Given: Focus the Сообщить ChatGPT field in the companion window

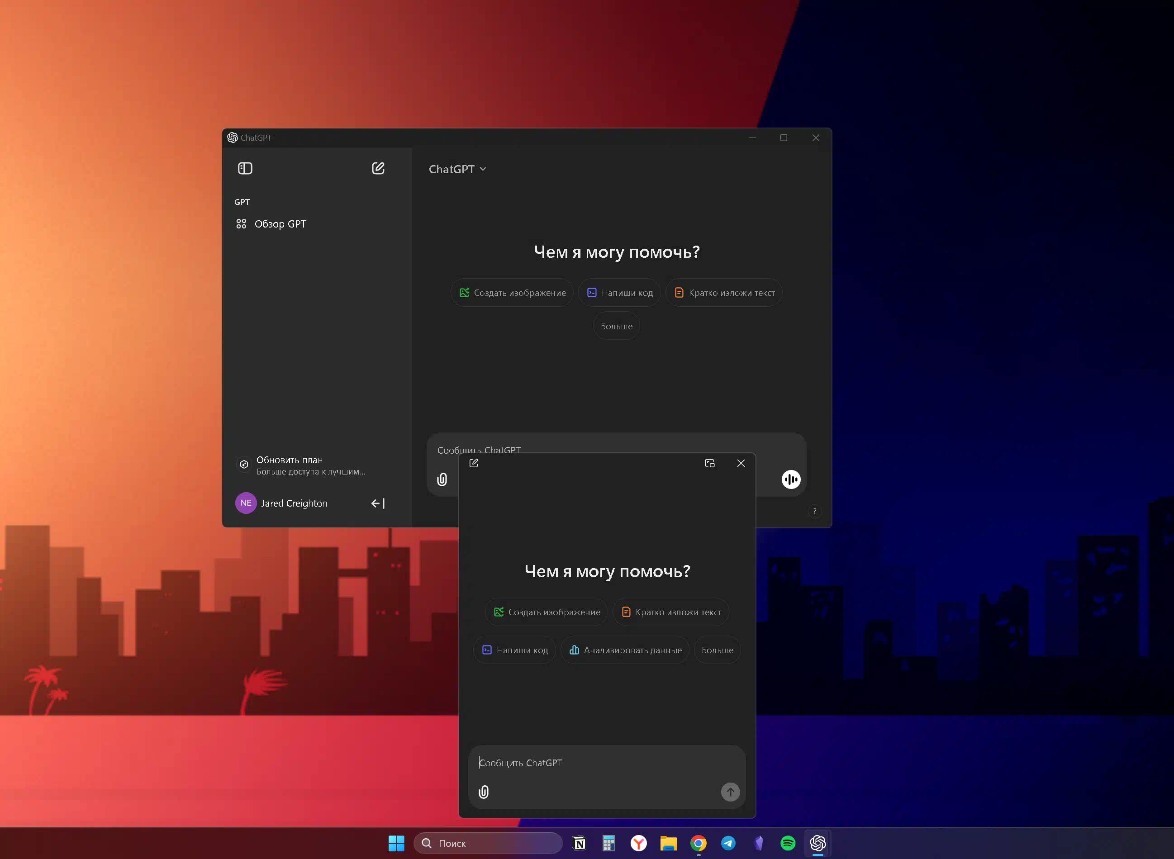Looking at the screenshot, I should (x=606, y=763).
